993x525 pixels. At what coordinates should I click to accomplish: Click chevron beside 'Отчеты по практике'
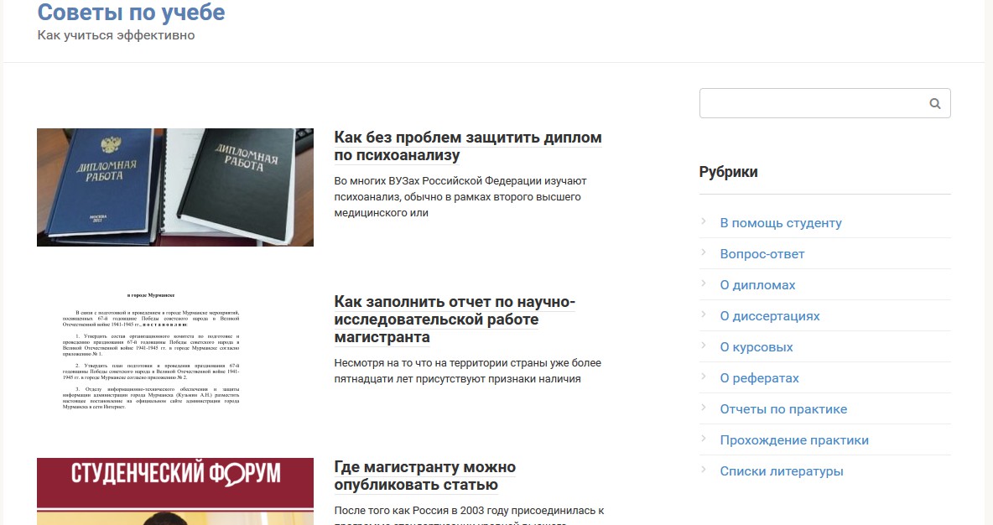point(704,408)
